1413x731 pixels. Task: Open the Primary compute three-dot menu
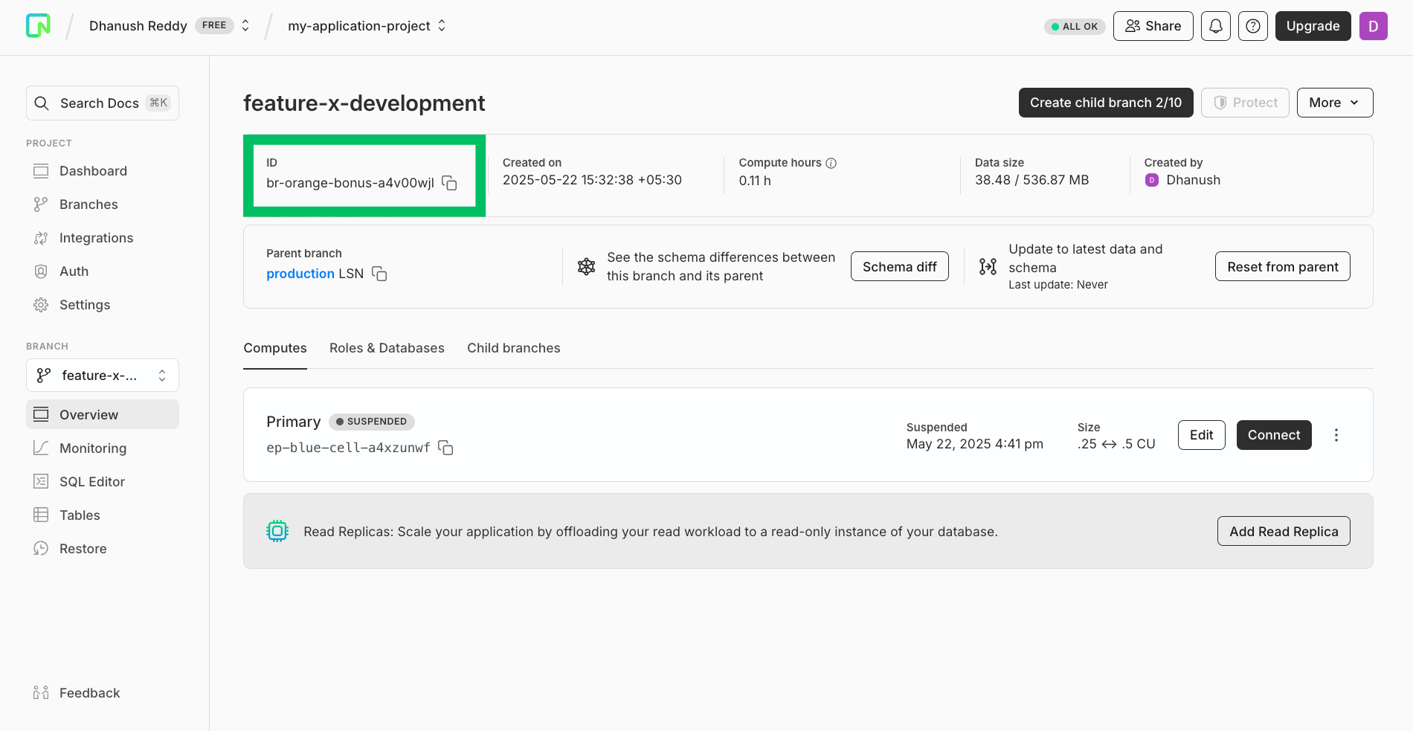click(1336, 435)
